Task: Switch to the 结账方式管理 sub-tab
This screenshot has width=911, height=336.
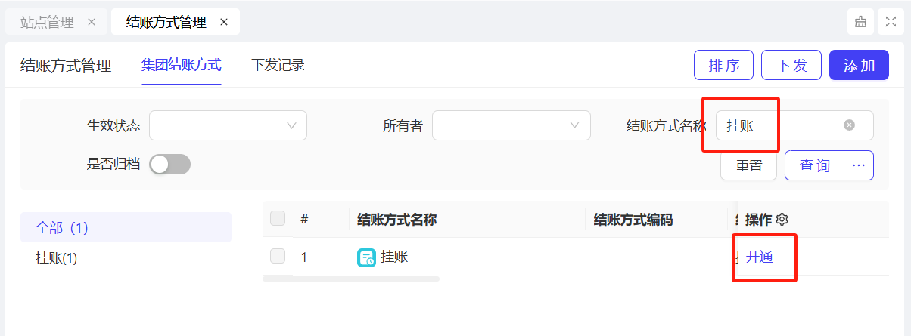Action: 66,66
